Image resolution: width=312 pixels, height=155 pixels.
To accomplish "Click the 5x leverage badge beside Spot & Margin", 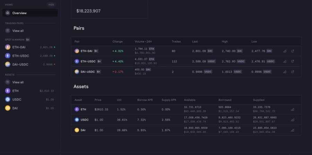I will (x=28, y=40).
